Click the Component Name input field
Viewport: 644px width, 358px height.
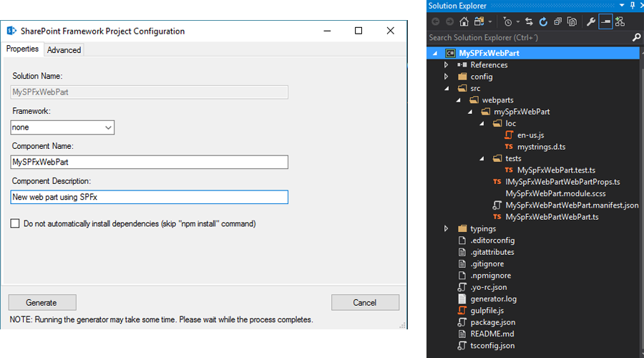(149, 162)
